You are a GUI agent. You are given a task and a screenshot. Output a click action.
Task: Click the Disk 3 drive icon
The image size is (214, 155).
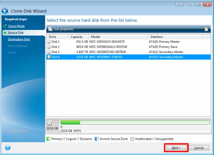tap(49, 52)
